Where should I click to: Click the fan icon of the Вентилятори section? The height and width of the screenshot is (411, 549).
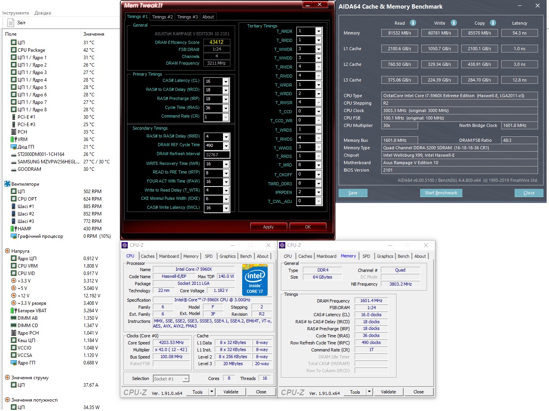7,184
